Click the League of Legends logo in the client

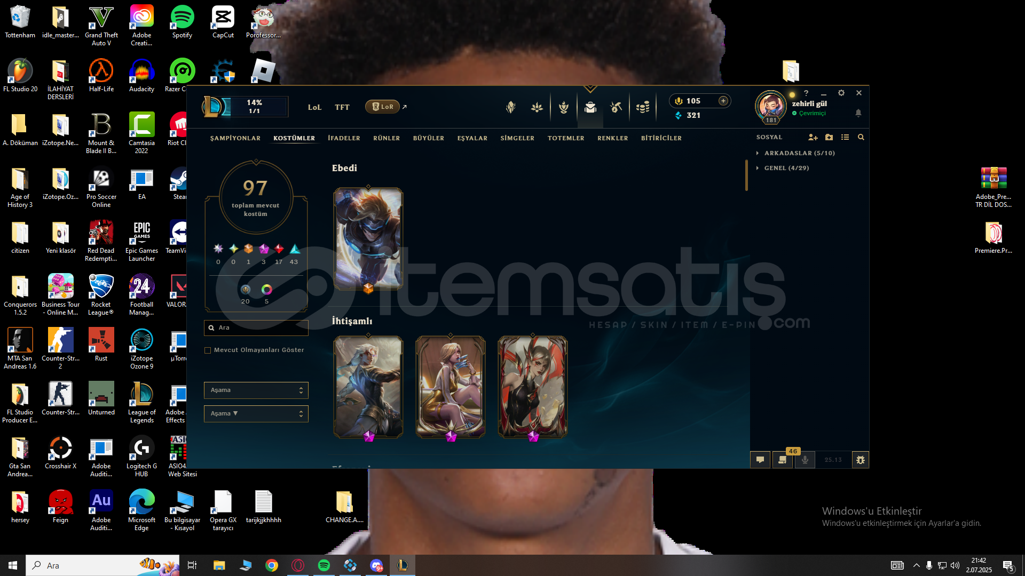pos(212,107)
